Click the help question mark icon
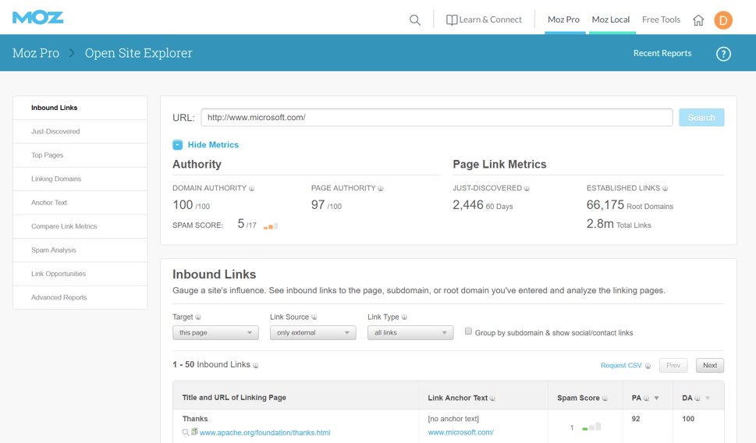This screenshot has width=756, height=443. tap(723, 54)
